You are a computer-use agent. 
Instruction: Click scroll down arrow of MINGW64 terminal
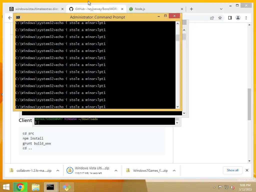[177, 122]
